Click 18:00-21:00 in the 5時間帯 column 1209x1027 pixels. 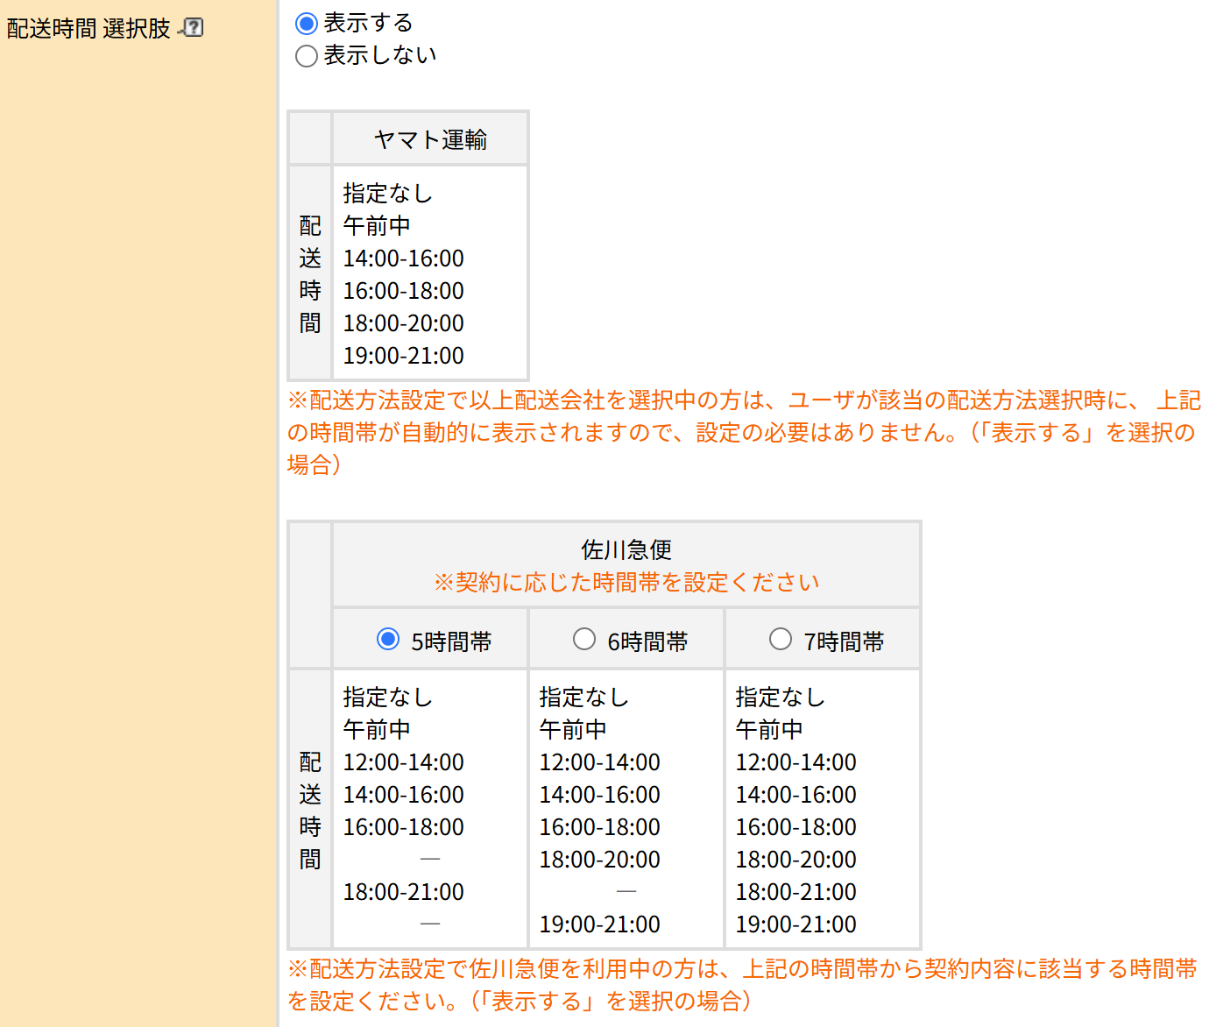401,891
